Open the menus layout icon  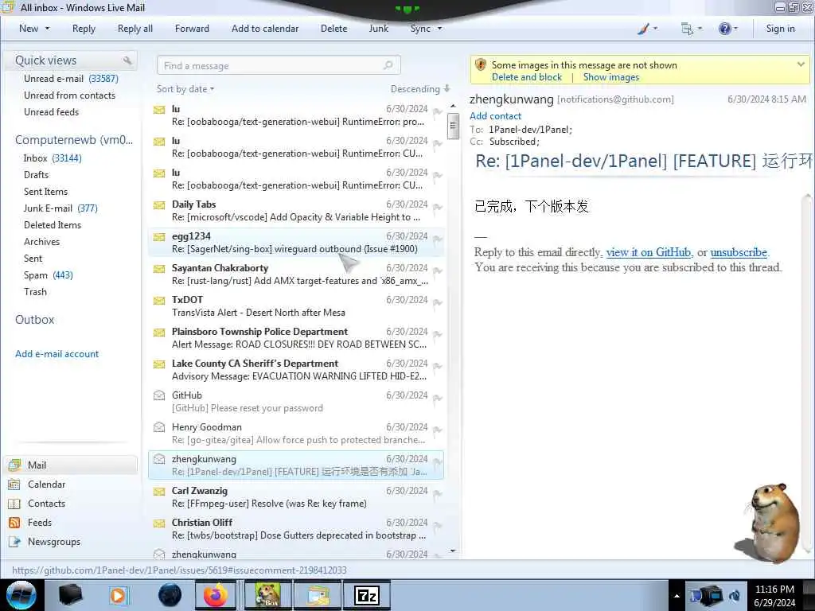click(x=687, y=29)
